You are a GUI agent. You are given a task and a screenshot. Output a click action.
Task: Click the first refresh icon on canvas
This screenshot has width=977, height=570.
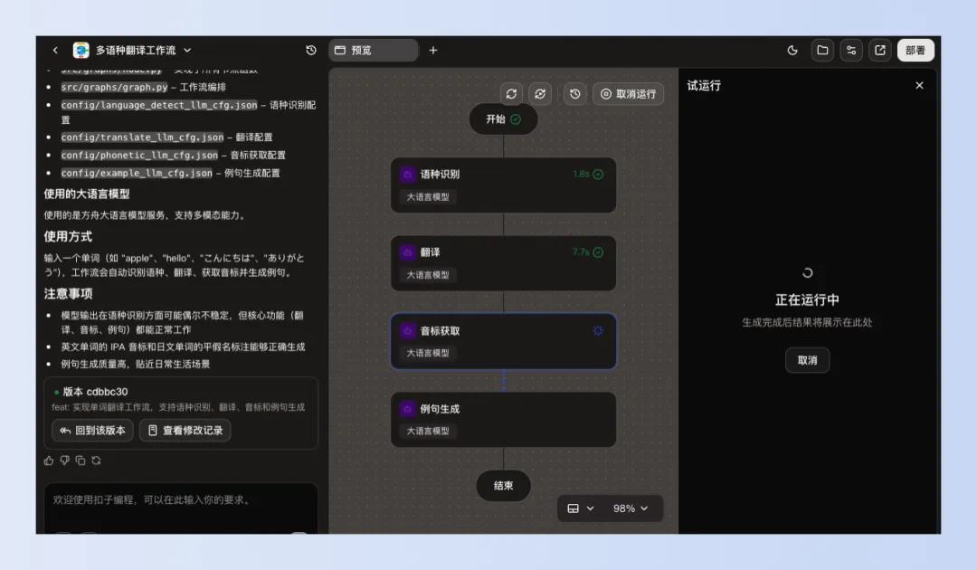pos(511,94)
